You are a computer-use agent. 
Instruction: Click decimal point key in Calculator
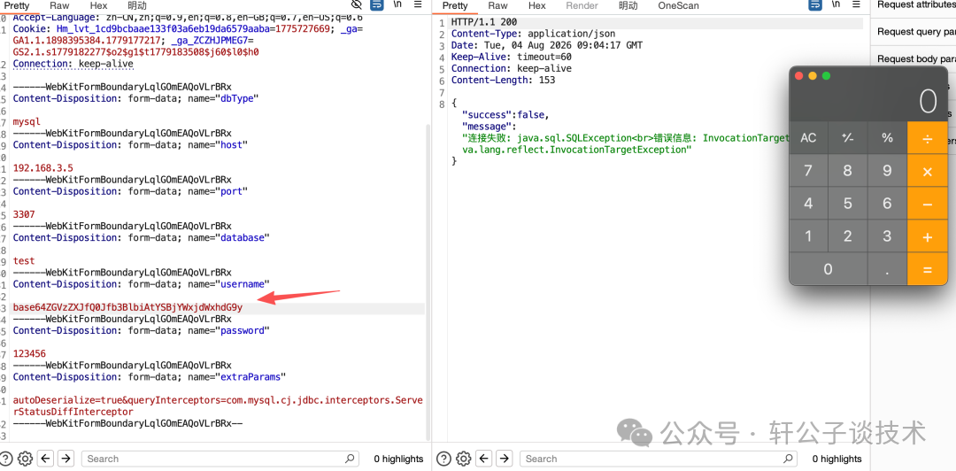click(x=887, y=269)
